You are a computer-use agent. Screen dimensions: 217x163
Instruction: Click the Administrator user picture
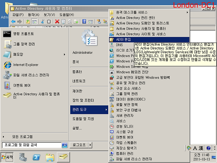point(90,37)
